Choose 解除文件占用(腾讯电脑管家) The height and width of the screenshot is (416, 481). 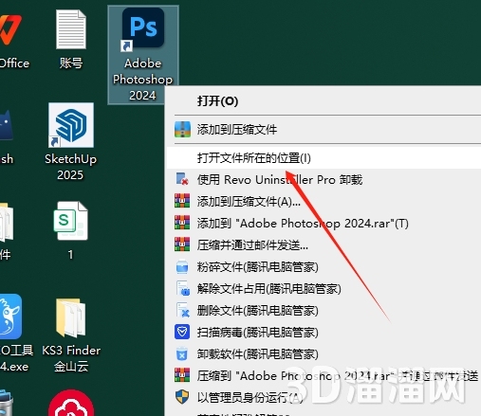(324, 288)
